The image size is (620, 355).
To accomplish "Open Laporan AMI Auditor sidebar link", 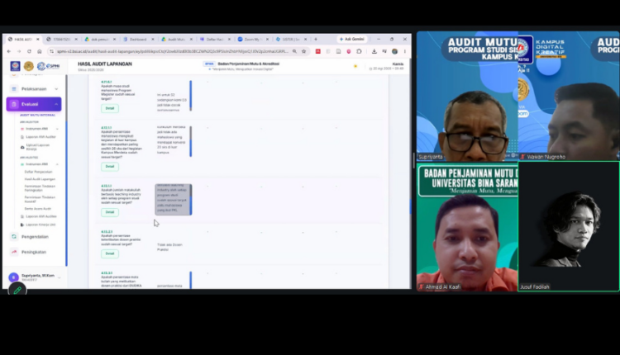I will click(41, 136).
